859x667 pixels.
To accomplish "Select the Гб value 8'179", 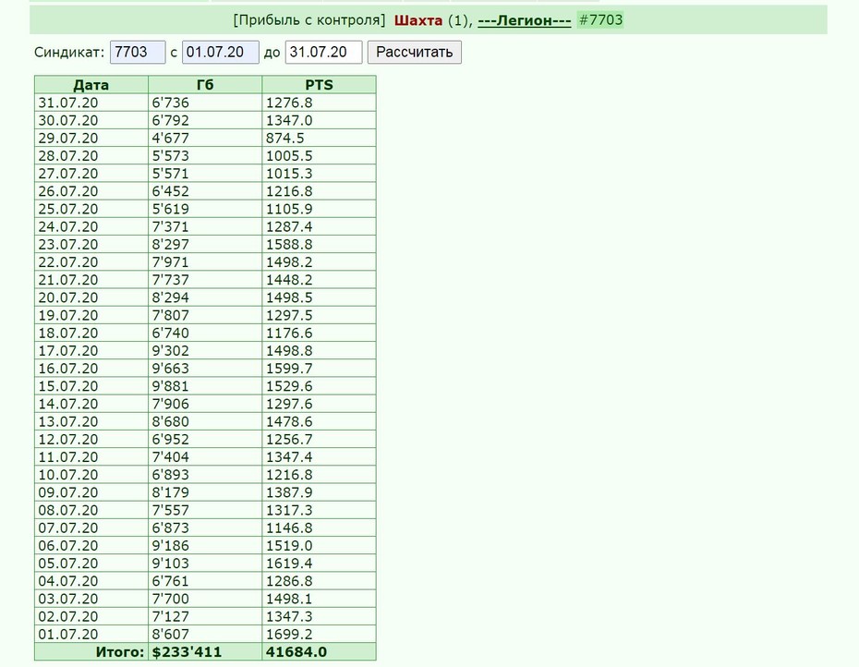I will tap(170, 492).
